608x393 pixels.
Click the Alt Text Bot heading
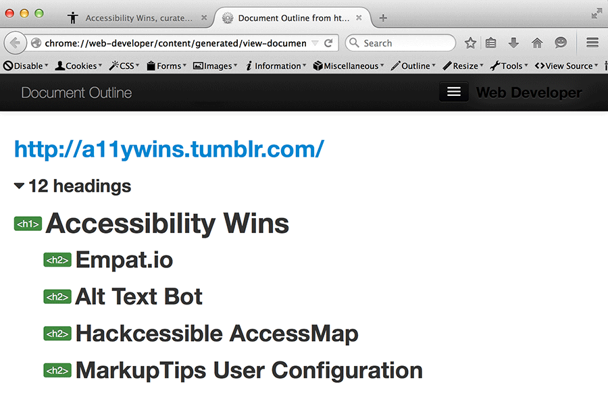[x=138, y=297]
